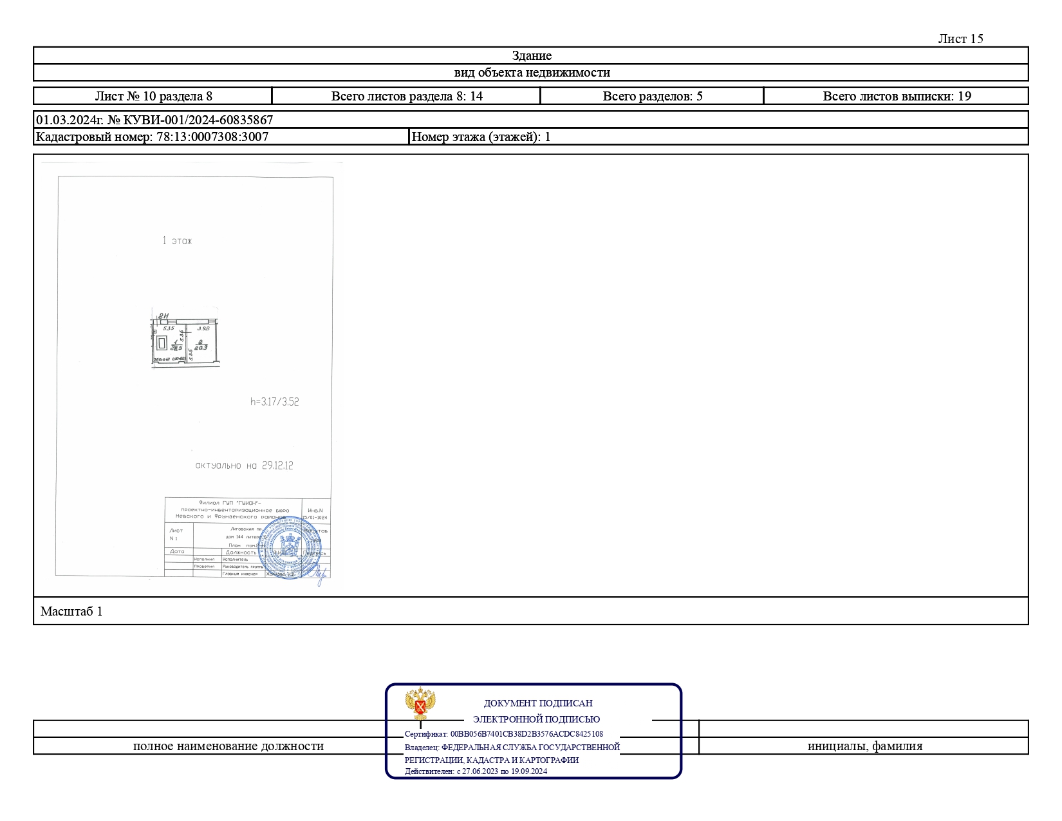This screenshot has height=821, width=1062.
Task: Select the "Всего листов выписки: 19" cell
Action: [x=896, y=97]
